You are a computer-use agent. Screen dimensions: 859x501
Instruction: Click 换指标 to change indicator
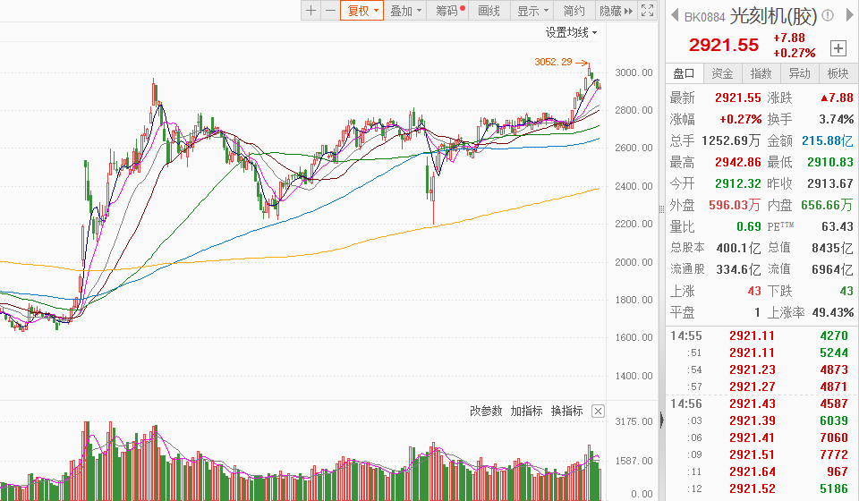click(x=566, y=411)
